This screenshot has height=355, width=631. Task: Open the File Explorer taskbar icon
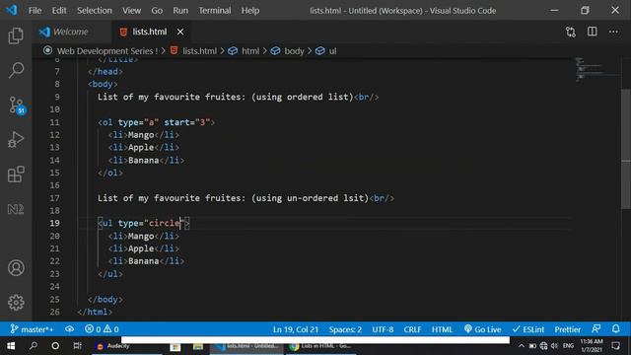pos(197,346)
